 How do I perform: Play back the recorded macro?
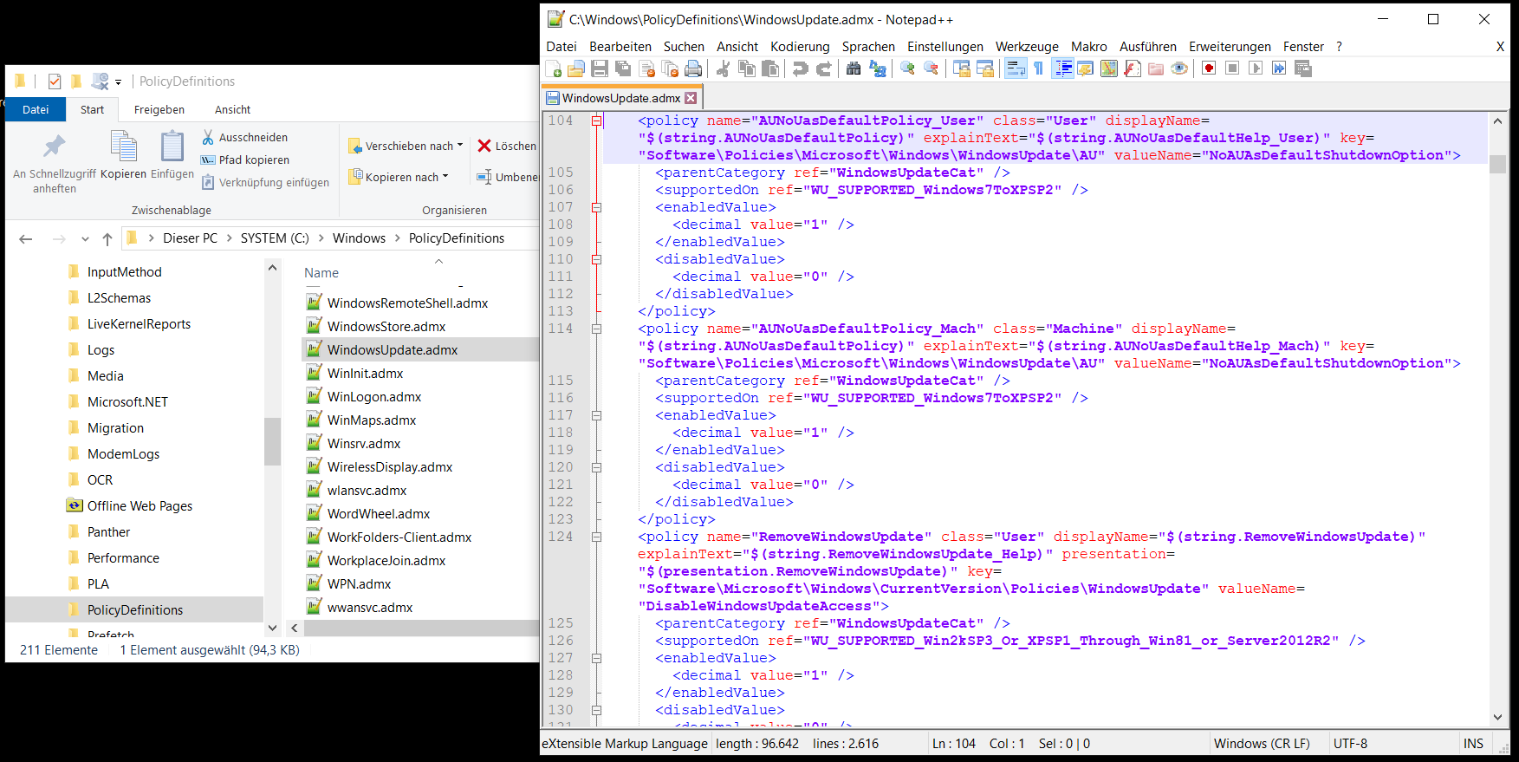[1256, 68]
